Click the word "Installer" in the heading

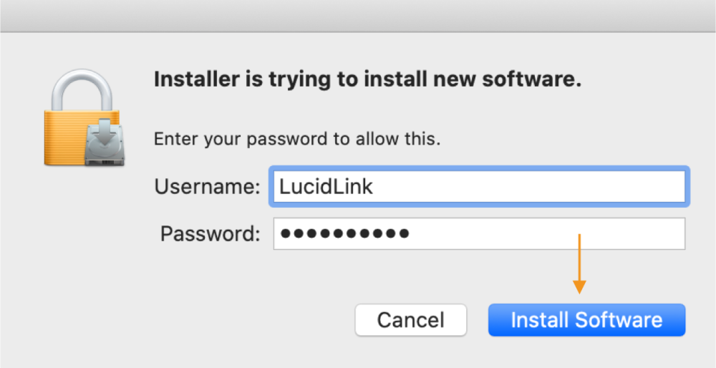pyautogui.click(x=195, y=79)
